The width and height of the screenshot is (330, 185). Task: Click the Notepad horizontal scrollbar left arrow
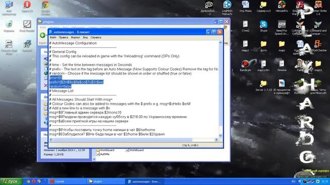point(51,139)
